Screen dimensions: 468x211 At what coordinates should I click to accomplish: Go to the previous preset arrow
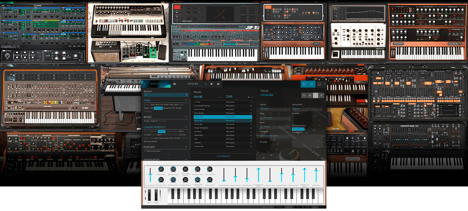211,84
